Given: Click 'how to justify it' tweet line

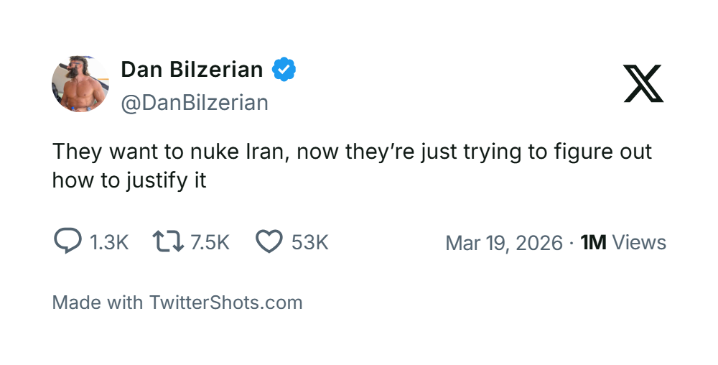Looking at the screenshot, I should pyautogui.click(x=129, y=180).
